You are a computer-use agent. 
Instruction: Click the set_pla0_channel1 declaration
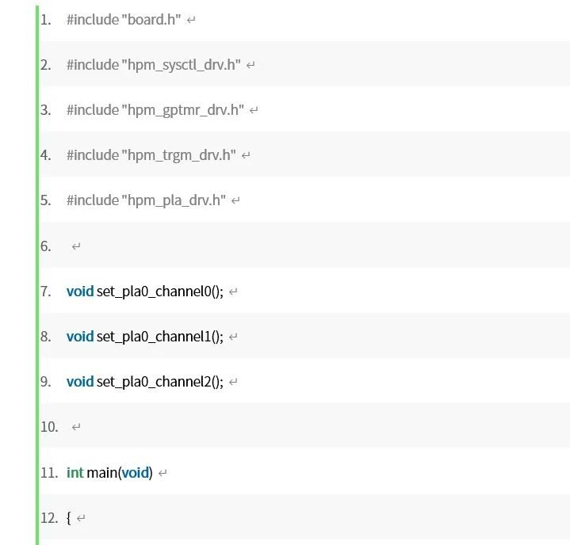click(x=145, y=337)
